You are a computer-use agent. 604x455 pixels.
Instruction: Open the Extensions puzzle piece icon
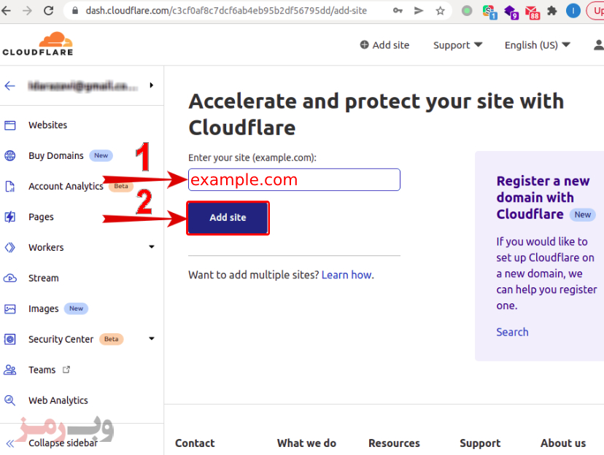pyautogui.click(x=552, y=11)
